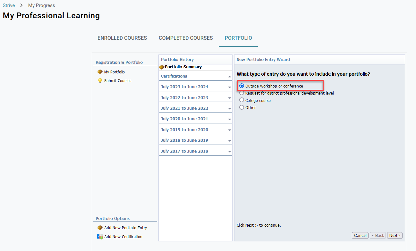Switch to the Enrolled Courses tab

tap(122, 38)
